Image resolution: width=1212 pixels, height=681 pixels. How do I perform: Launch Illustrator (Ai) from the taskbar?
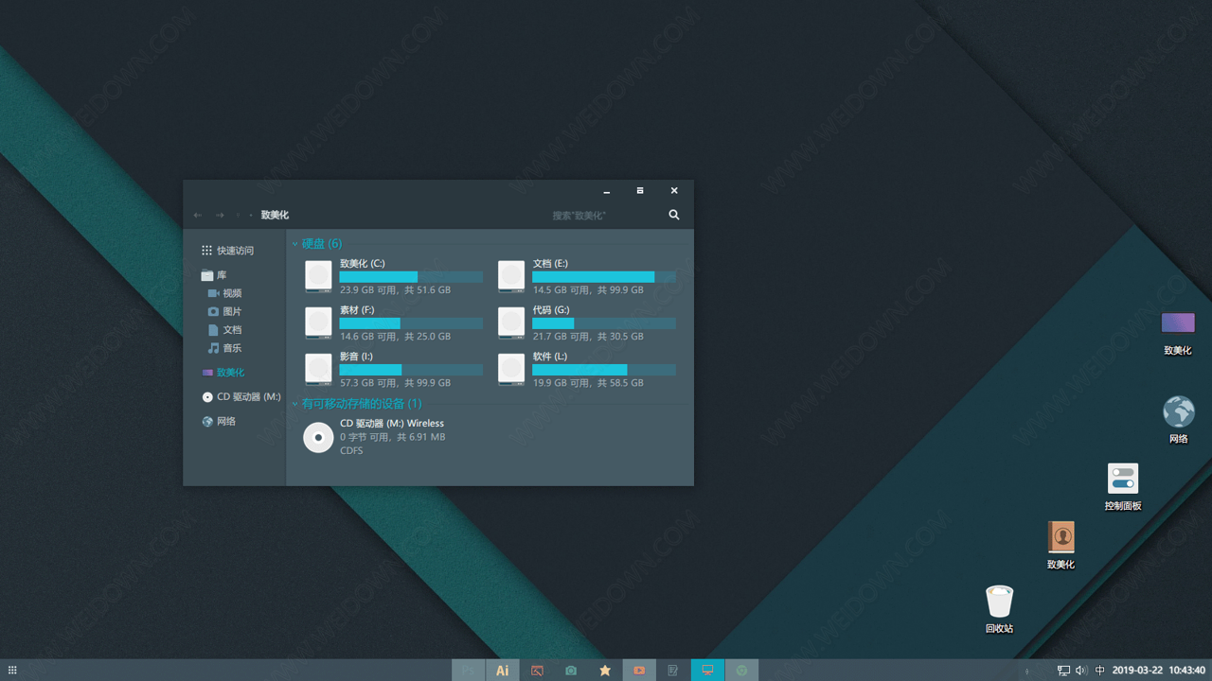tap(503, 671)
